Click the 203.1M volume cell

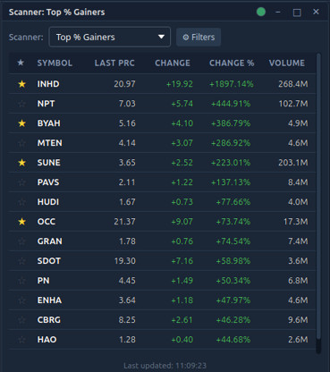click(x=293, y=163)
